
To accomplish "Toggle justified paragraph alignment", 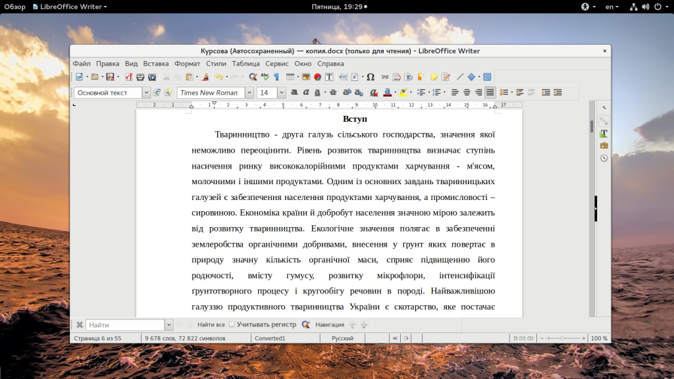I will click(x=490, y=93).
